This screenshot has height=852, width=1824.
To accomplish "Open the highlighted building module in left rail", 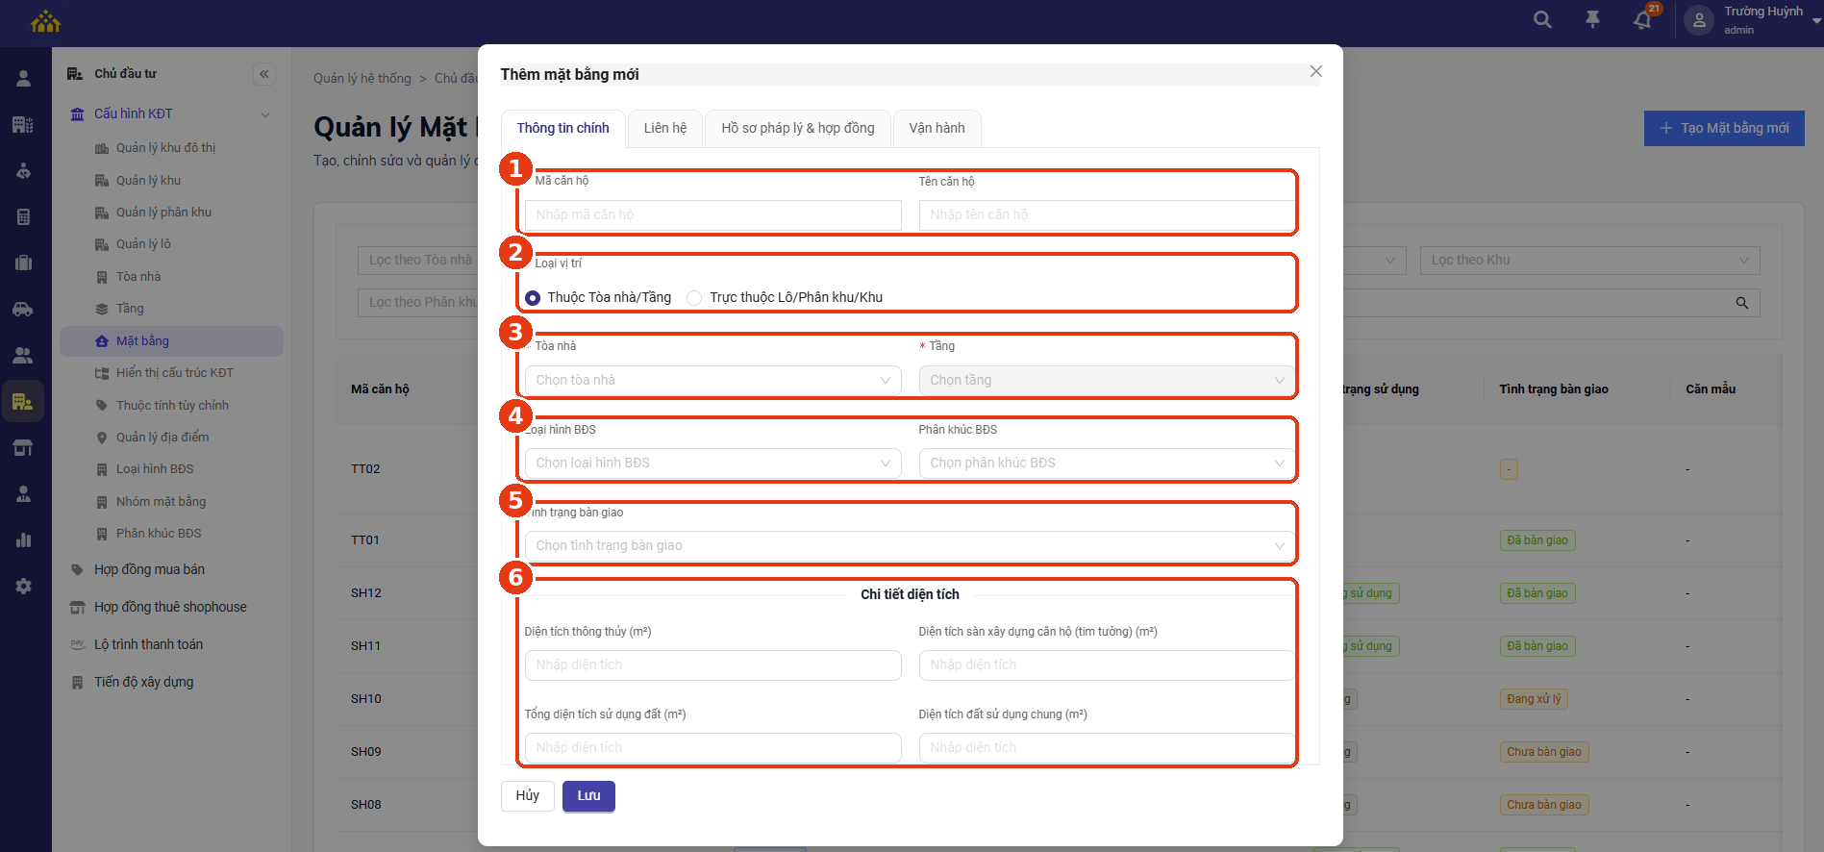I will [x=23, y=401].
